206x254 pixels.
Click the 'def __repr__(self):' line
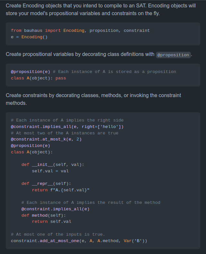pos(46,184)
